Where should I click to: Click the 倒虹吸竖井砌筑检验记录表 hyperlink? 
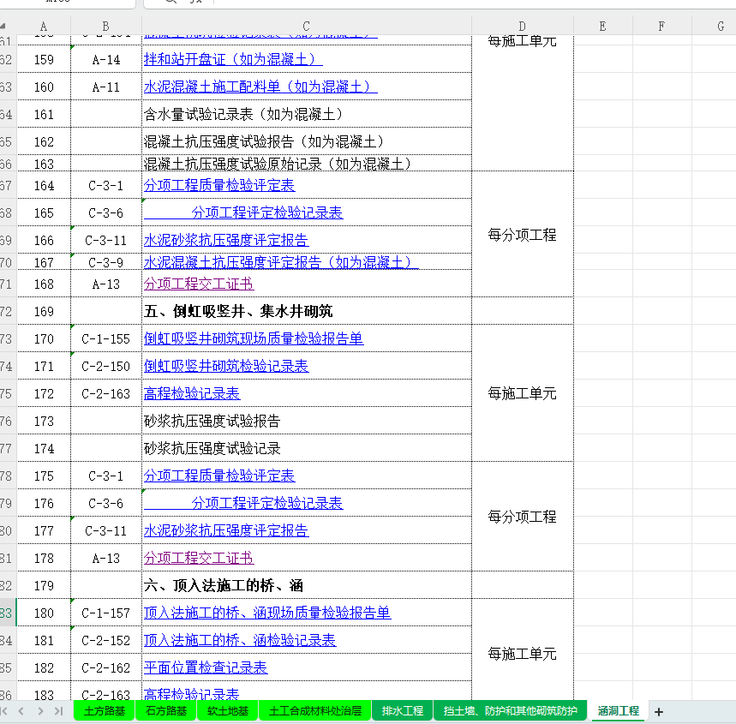tap(225, 366)
